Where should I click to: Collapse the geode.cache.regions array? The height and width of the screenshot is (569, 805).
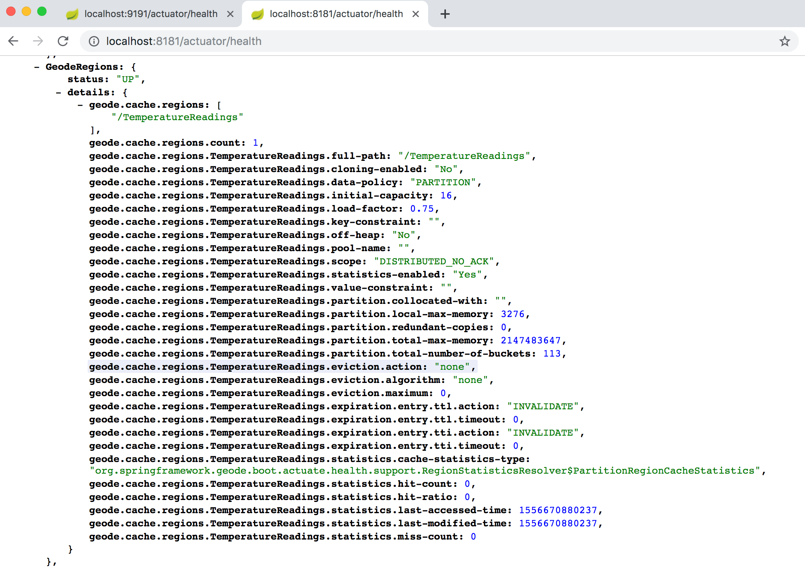click(x=79, y=104)
